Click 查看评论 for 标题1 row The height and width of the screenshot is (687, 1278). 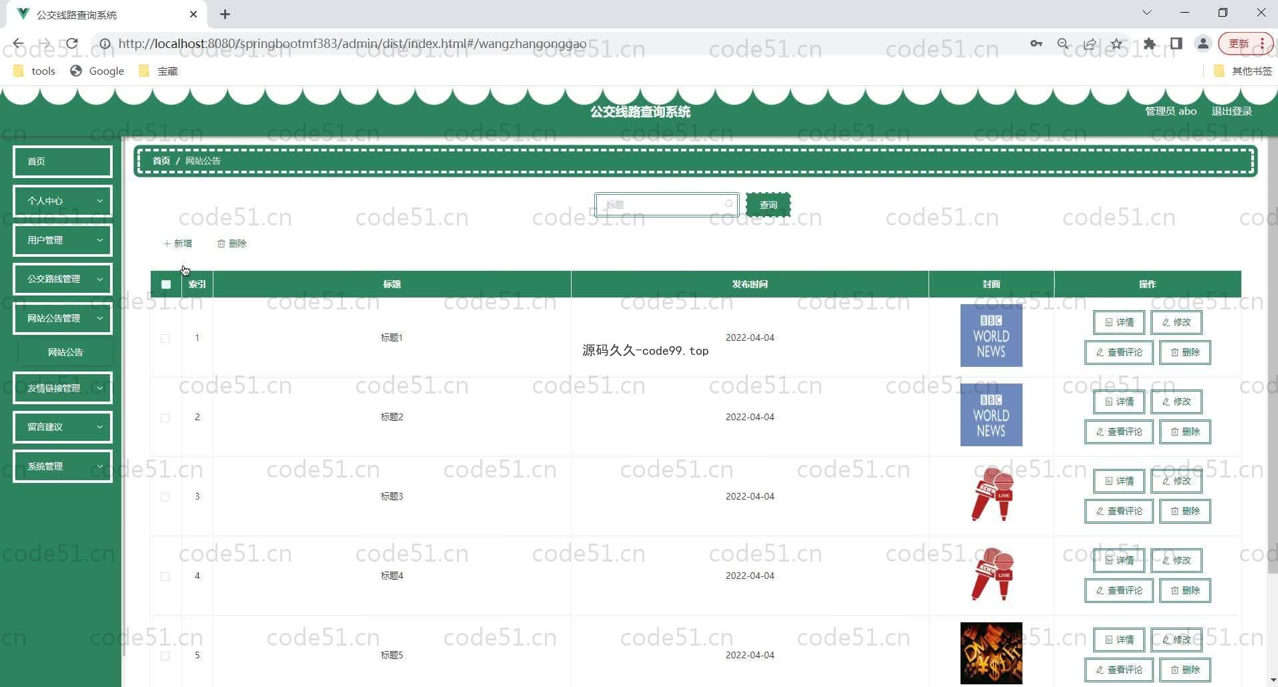(1119, 352)
